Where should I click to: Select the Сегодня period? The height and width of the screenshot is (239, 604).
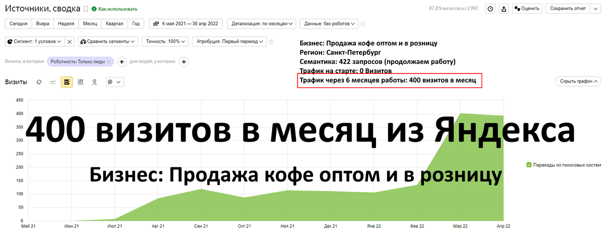18,24
